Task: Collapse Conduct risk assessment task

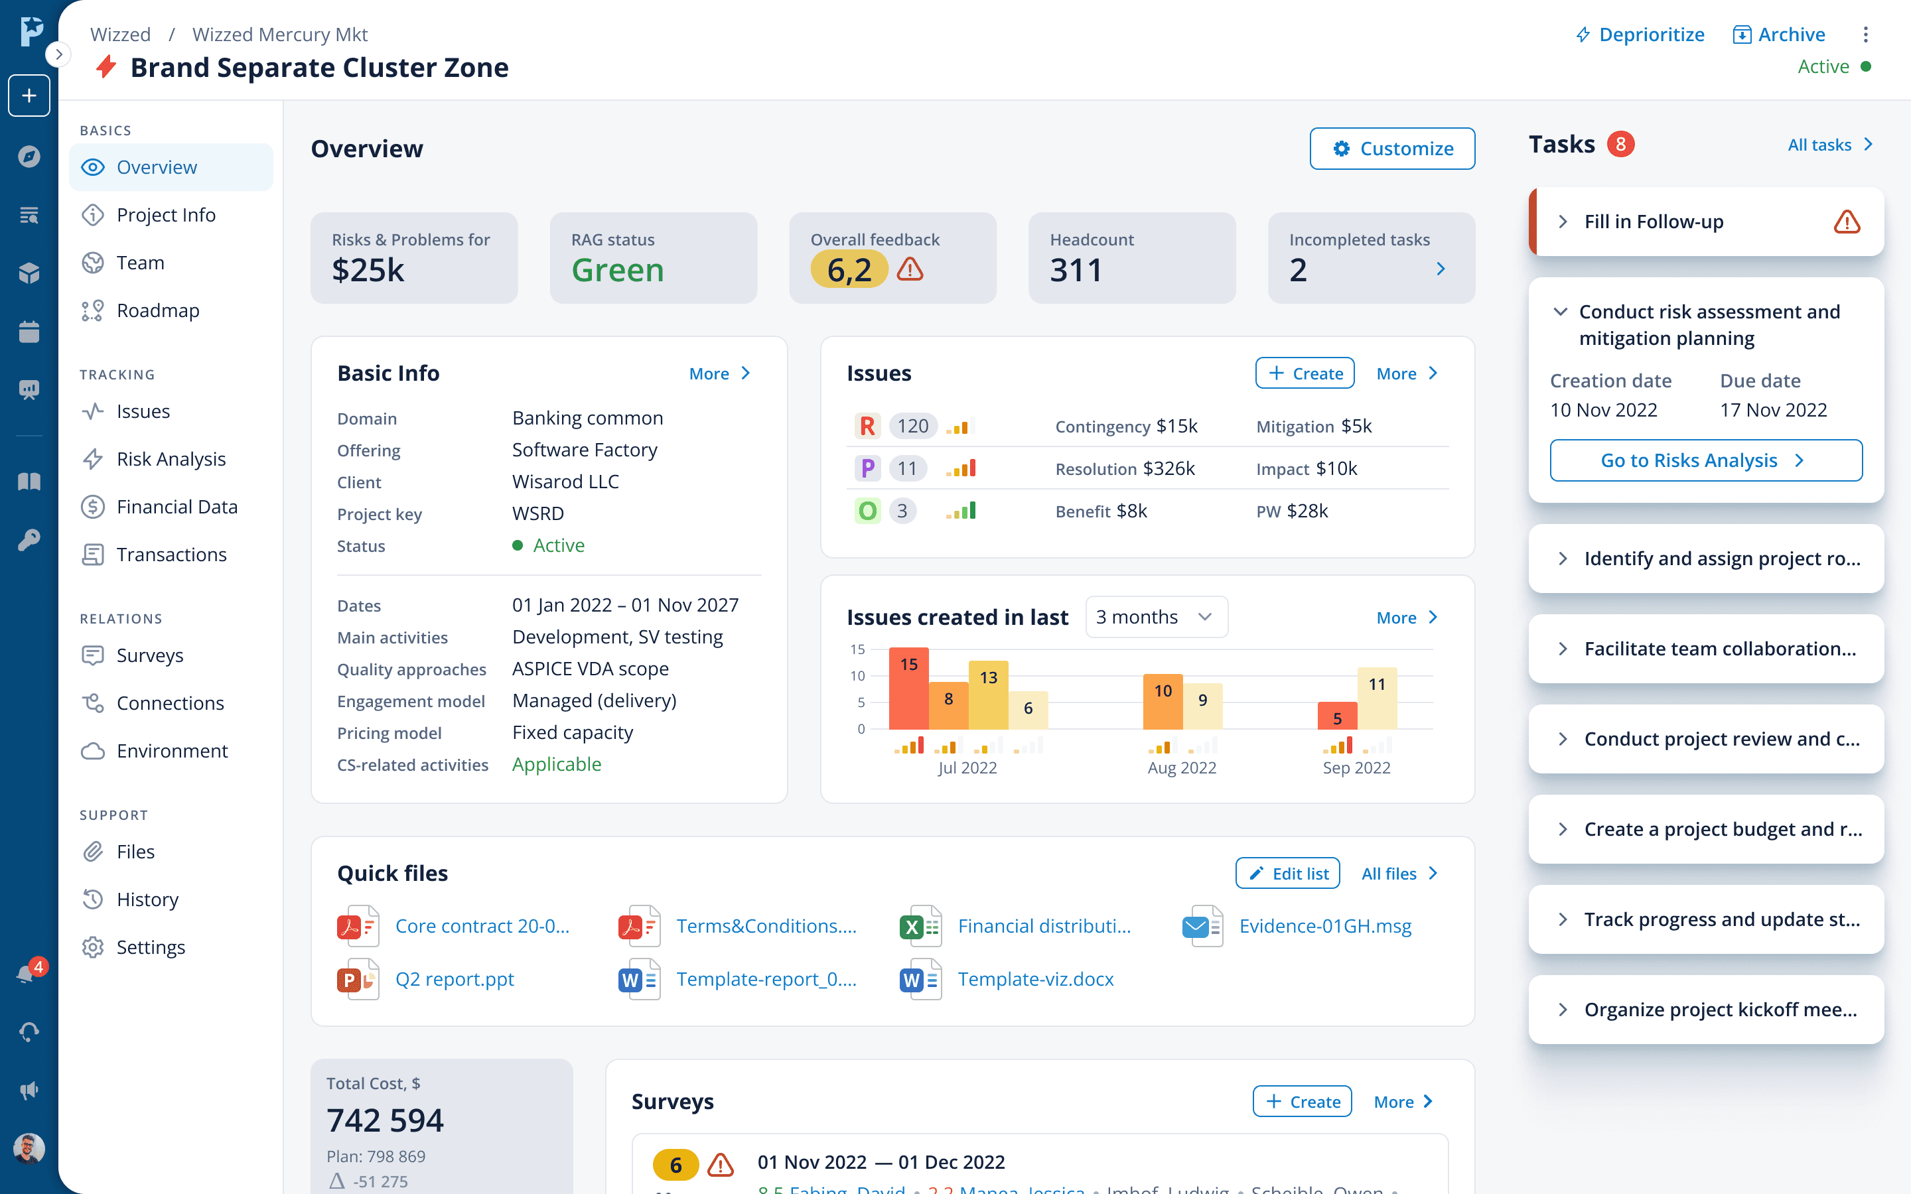Action: pos(1561,312)
